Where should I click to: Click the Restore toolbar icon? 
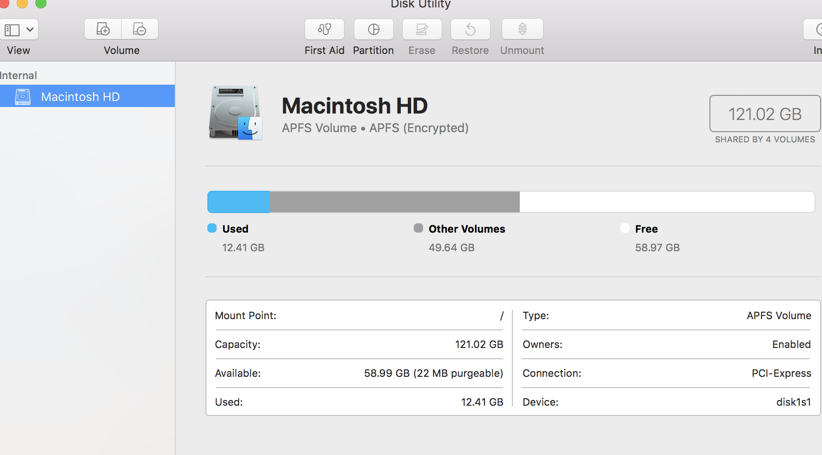(x=470, y=29)
